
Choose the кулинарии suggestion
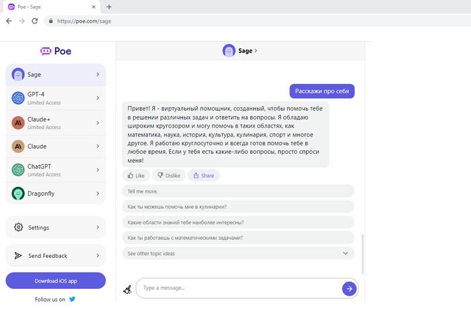click(x=238, y=207)
